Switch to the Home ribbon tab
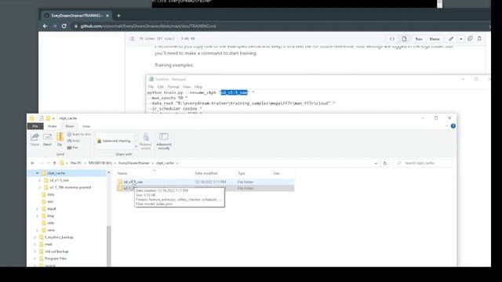 pyautogui.click(x=53, y=126)
